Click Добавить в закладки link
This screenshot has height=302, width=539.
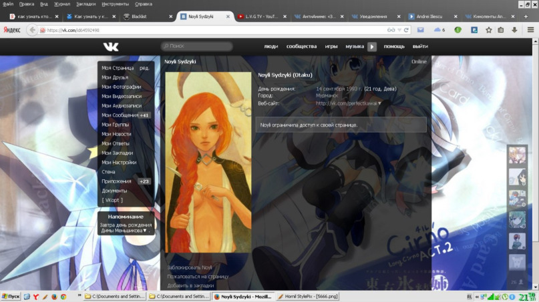190,285
